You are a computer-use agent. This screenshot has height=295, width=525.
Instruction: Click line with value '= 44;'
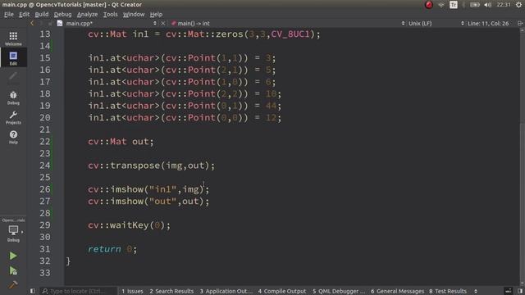point(185,106)
